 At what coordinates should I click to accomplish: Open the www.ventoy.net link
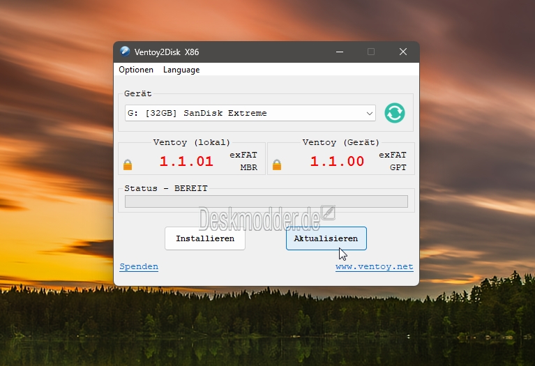coord(375,266)
